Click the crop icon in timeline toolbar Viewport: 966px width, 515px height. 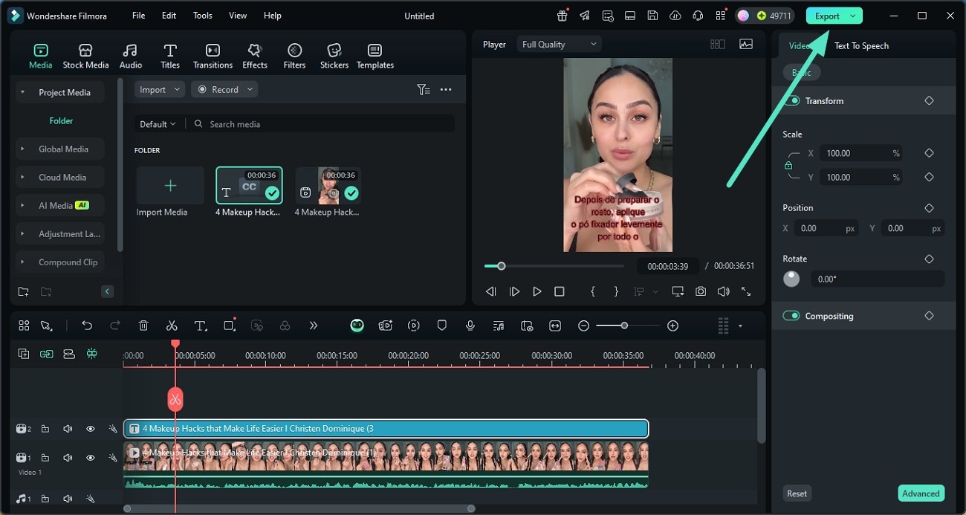pos(230,325)
